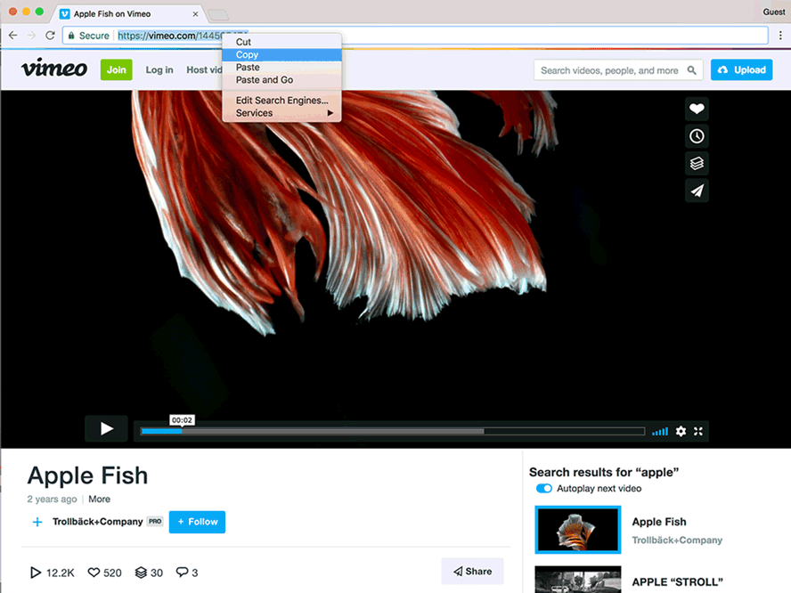Image resolution: width=791 pixels, height=593 pixels.
Task: Open the Join signup button
Action: coord(116,69)
